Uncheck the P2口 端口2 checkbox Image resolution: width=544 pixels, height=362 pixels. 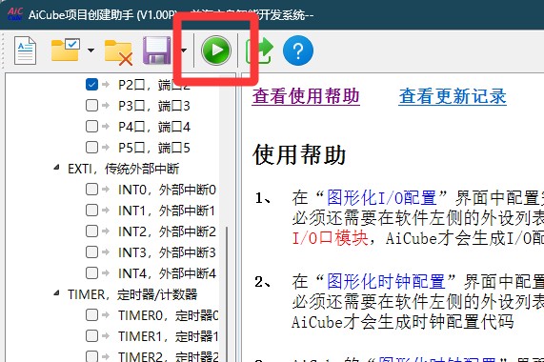point(92,84)
